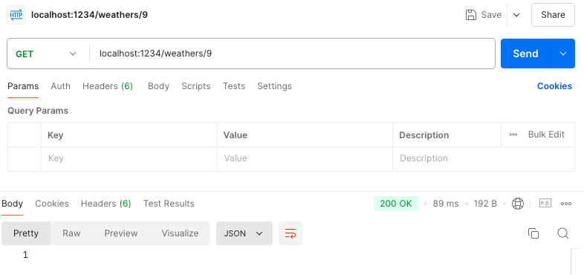This screenshot has height=275, width=584.
Task: Click the Bulk Edit option
Action: click(x=537, y=135)
